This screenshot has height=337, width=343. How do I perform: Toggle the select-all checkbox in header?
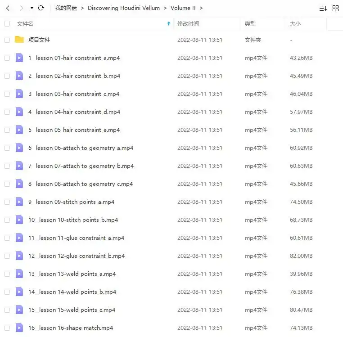click(x=7, y=23)
